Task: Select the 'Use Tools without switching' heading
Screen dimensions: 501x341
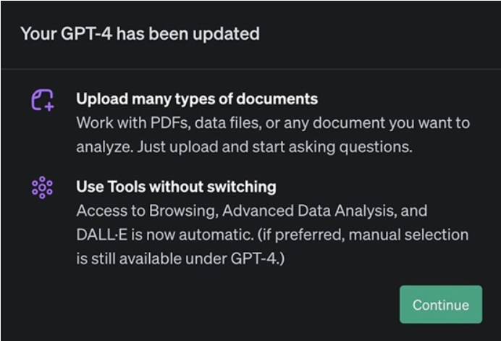Action: point(176,187)
